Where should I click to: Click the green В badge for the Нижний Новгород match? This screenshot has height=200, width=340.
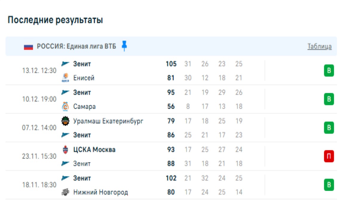coord(329,185)
